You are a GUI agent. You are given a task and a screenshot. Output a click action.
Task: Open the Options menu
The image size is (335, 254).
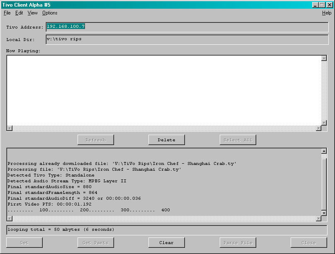(x=50, y=13)
